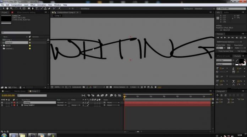This screenshot has height=137, width=247.
Task: Click the timeline Motion Blur enable icon
Action: pos(106,95)
